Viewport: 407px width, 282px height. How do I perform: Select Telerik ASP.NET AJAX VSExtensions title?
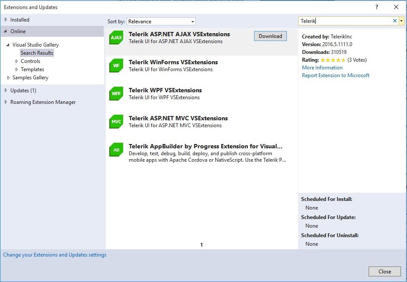click(179, 34)
